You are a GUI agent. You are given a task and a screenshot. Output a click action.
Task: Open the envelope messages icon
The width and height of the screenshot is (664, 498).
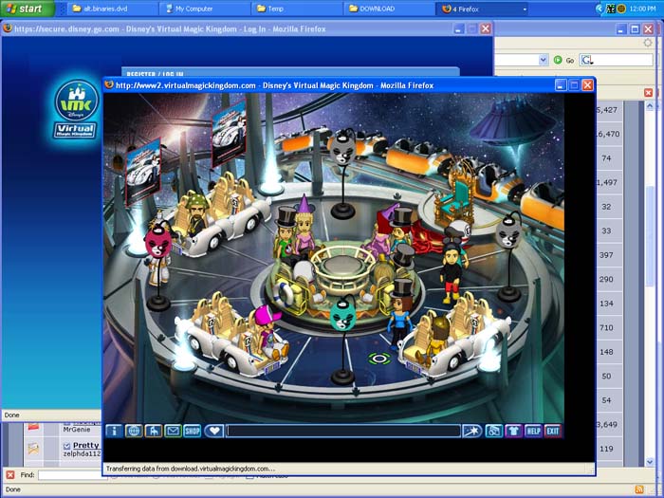pyautogui.click(x=173, y=431)
